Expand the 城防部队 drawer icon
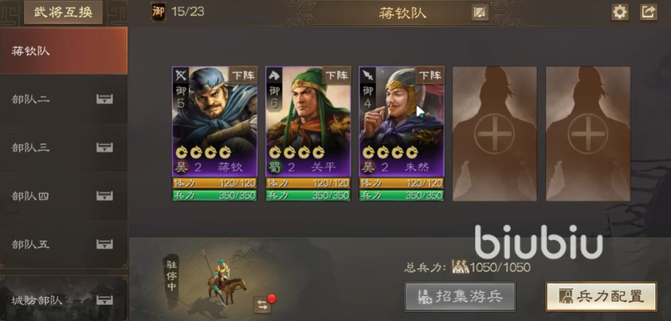Screen dimensions: 671x321 point(104,301)
